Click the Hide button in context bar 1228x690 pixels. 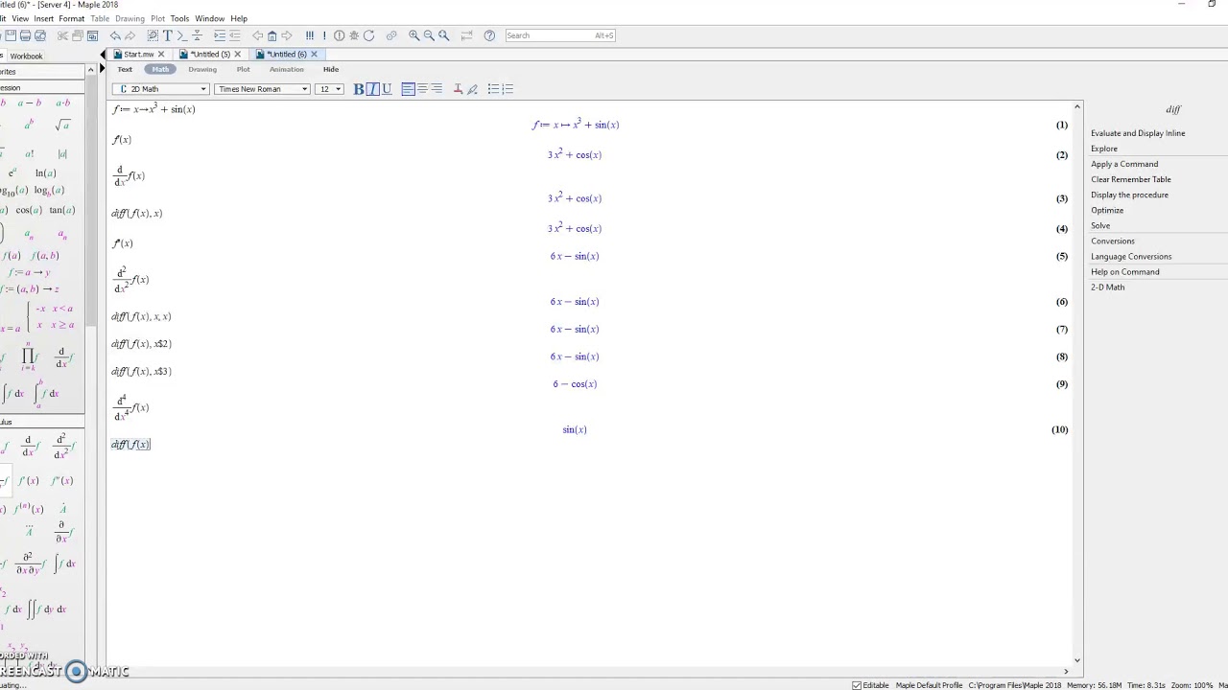point(331,69)
